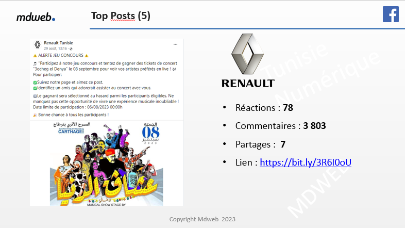
Task: Click 'Copyright Mdweb 2023' footer text
Action: 202,219
